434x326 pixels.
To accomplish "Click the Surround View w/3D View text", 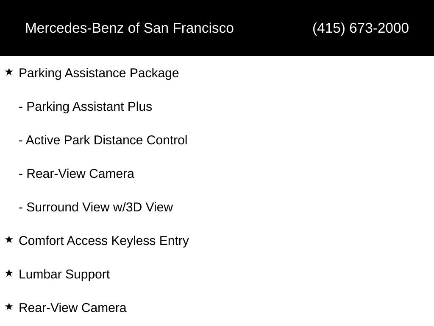I will pyautogui.click(x=100, y=207).
